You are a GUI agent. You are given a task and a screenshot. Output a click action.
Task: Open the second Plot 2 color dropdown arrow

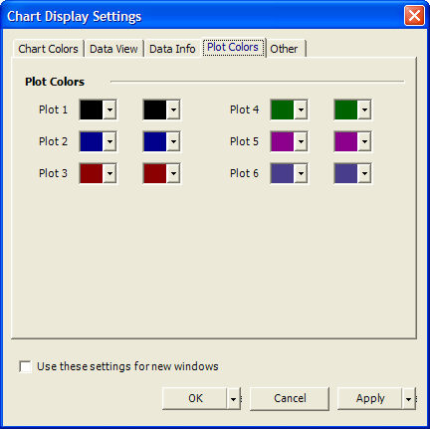pyautogui.click(x=173, y=141)
